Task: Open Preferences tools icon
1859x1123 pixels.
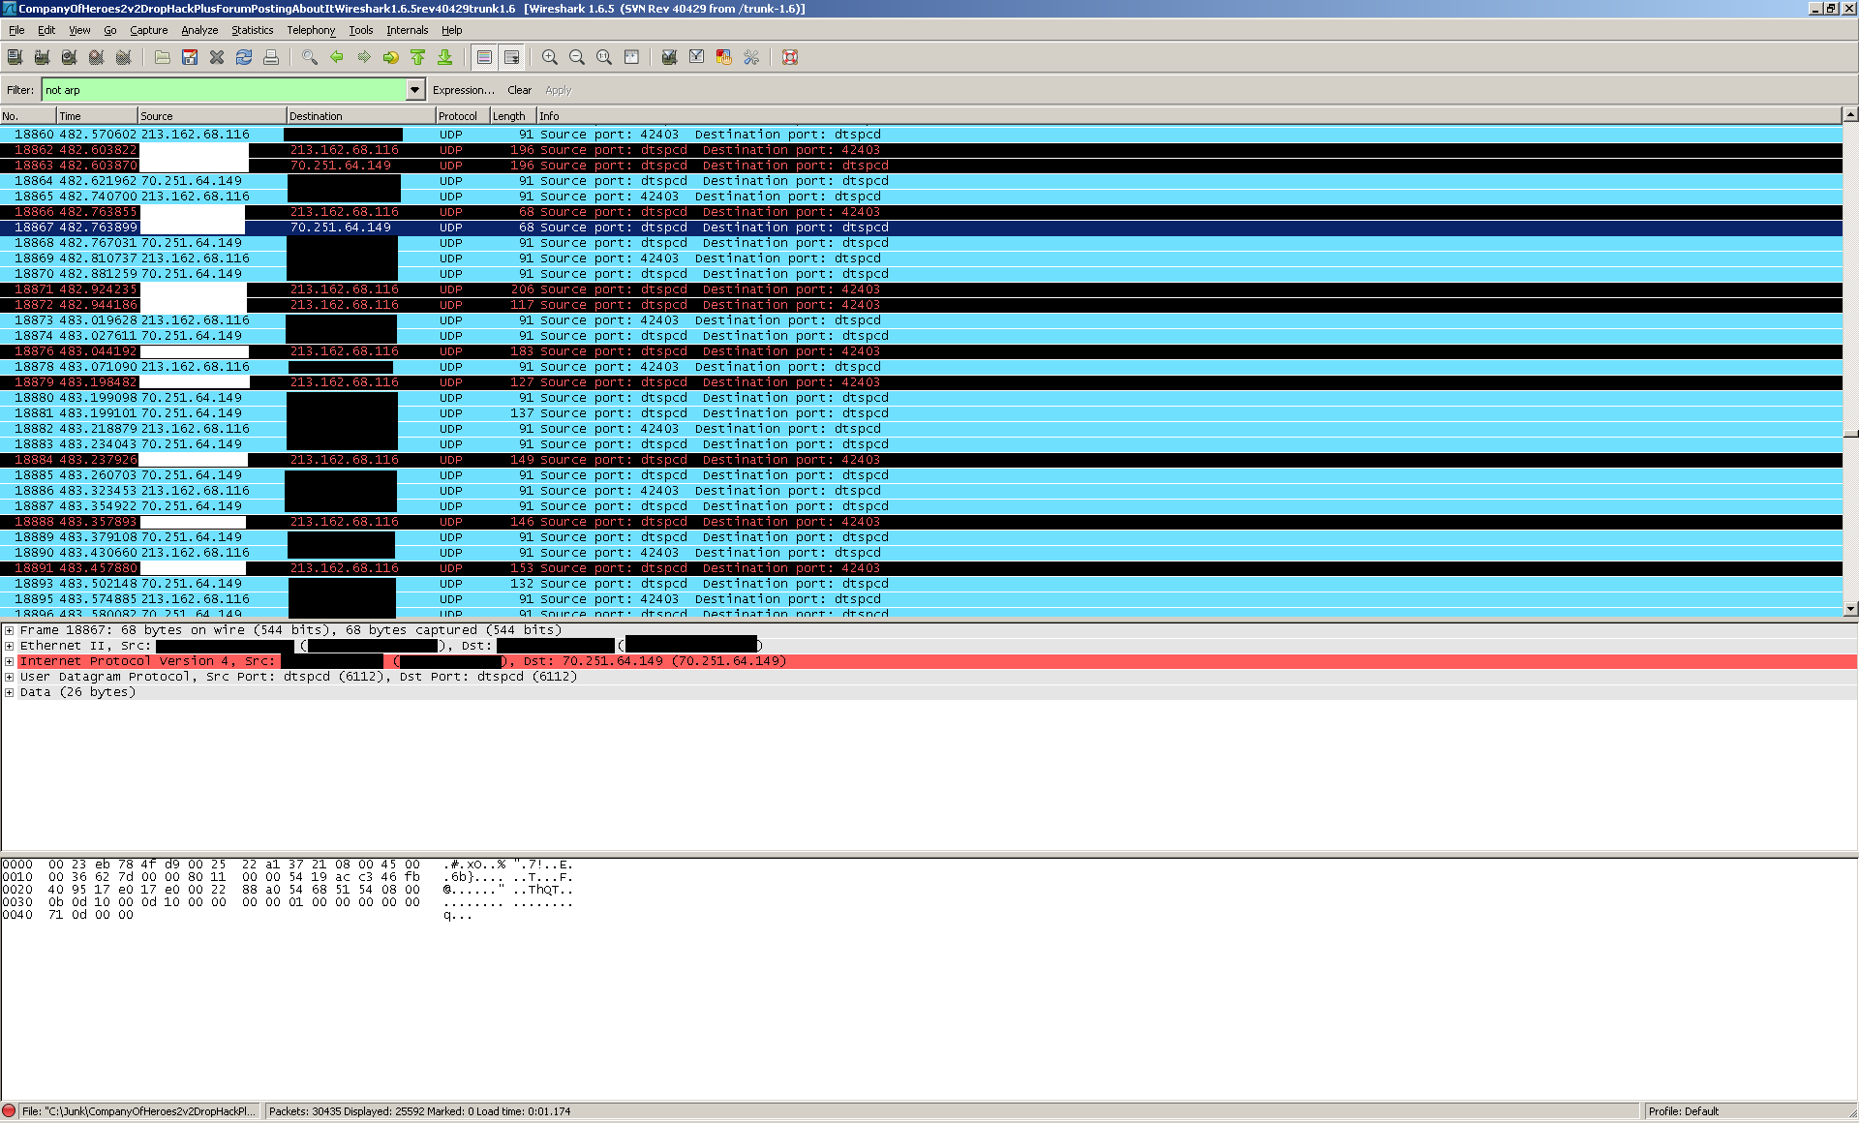Action: [751, 57]
